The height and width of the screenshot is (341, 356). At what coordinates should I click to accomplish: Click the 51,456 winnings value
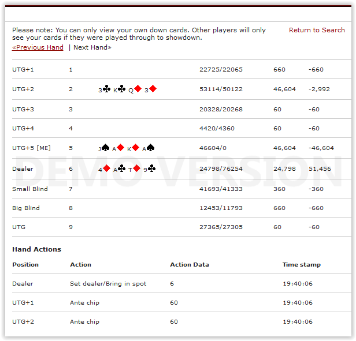click(320, 169)
